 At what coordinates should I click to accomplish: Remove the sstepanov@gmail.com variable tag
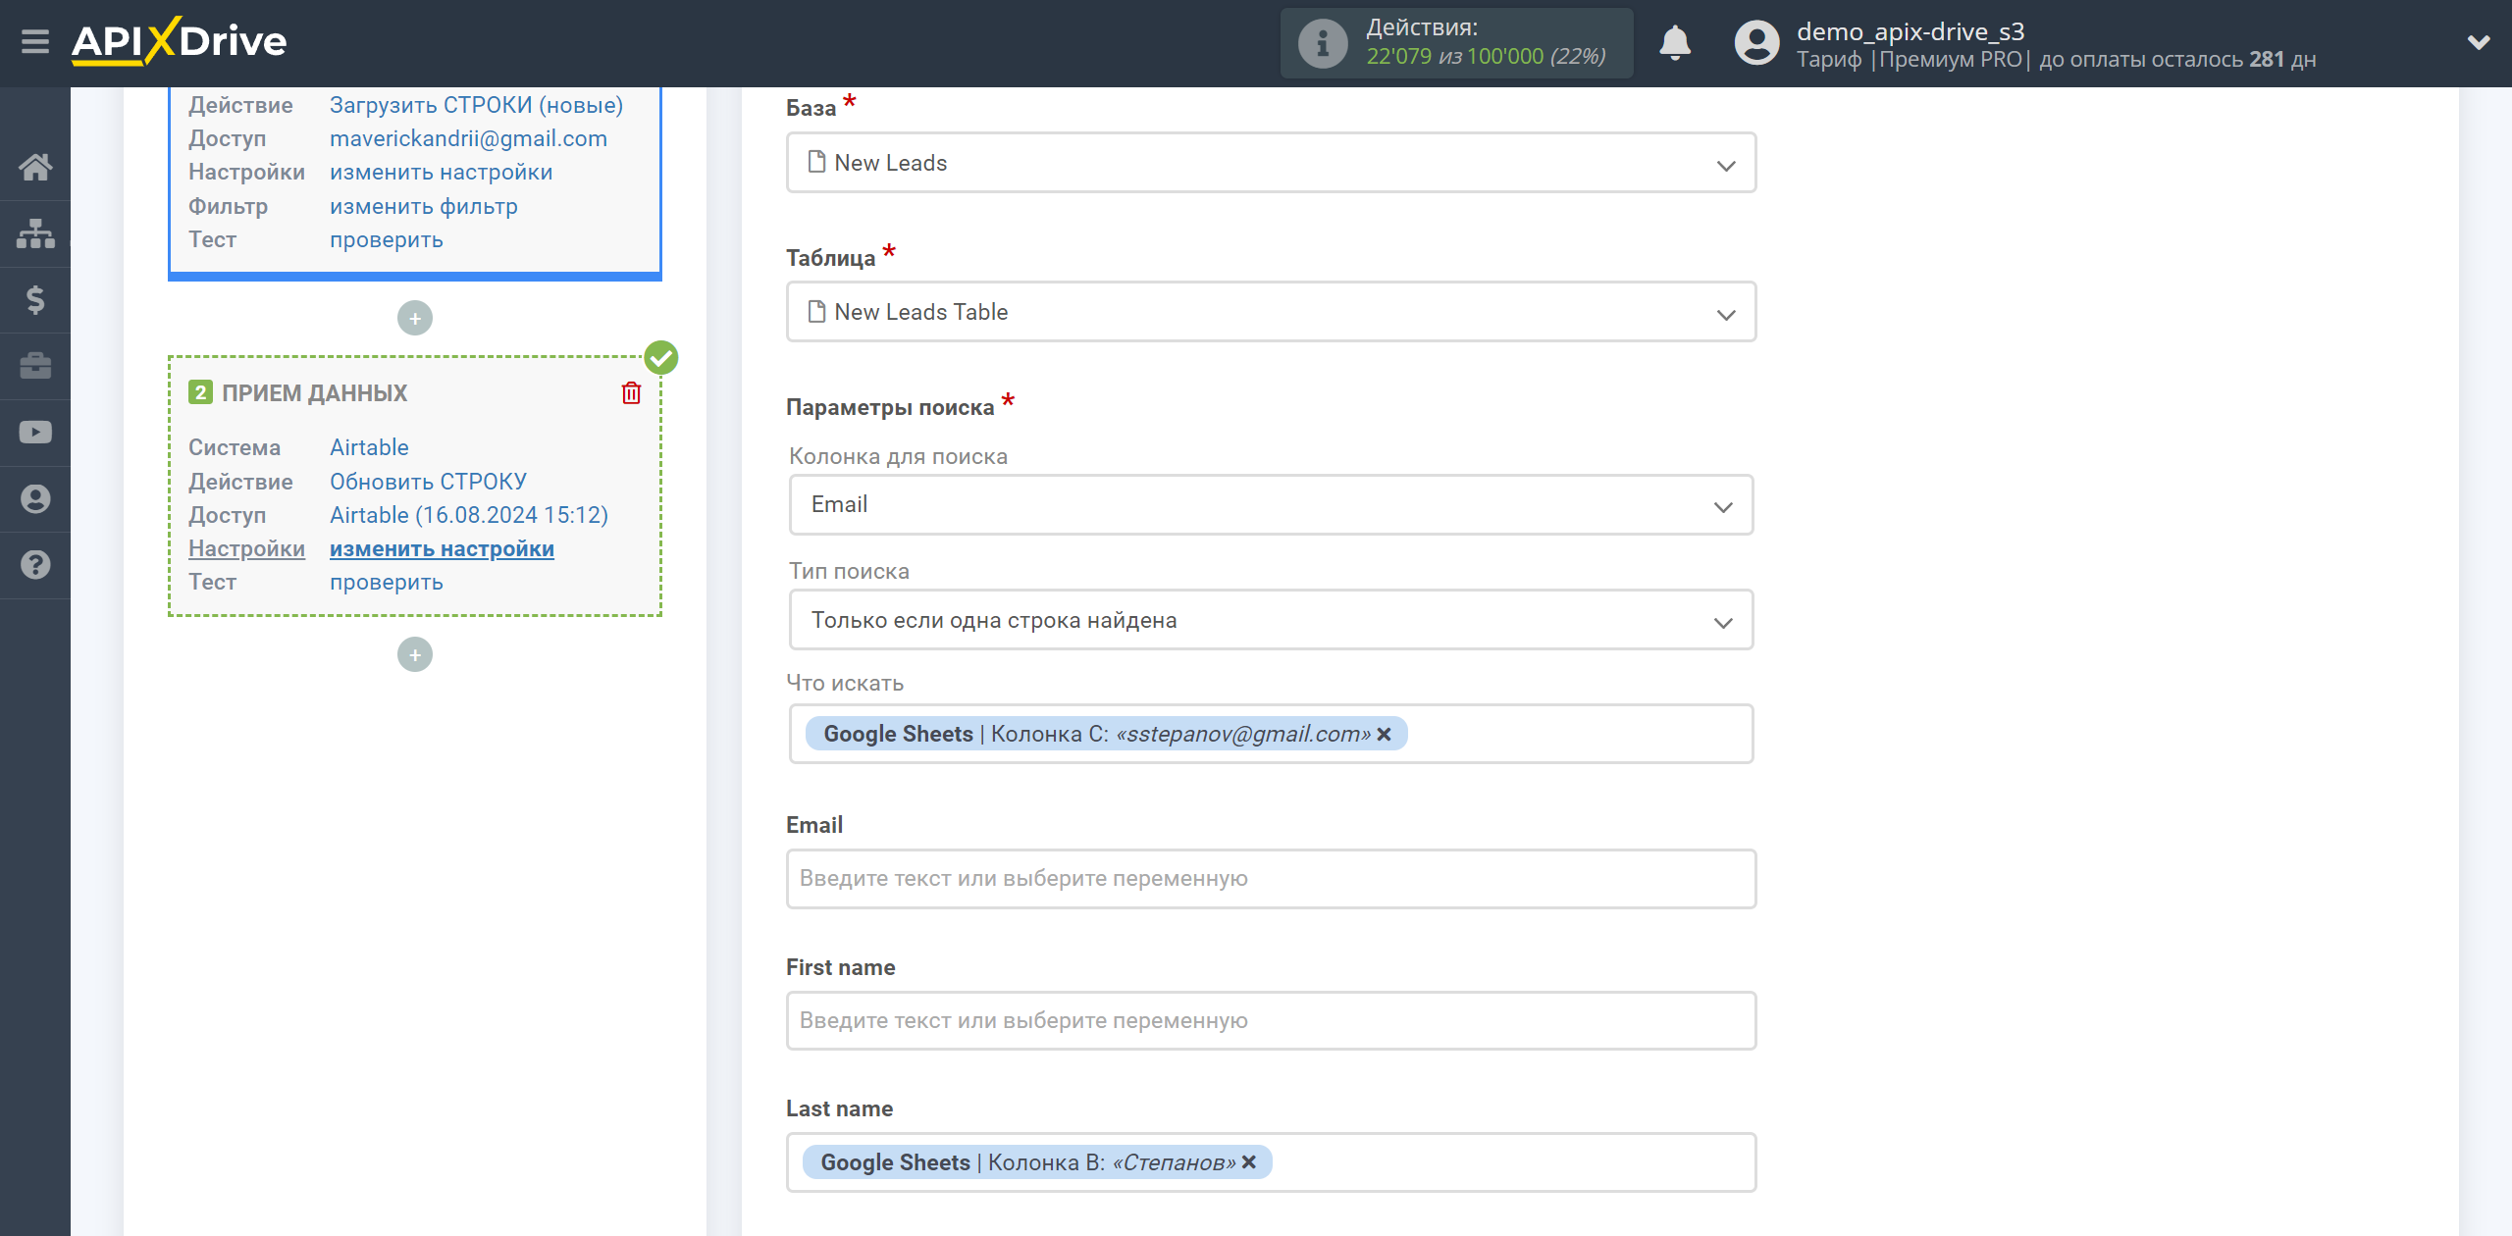pos(1384,734)
